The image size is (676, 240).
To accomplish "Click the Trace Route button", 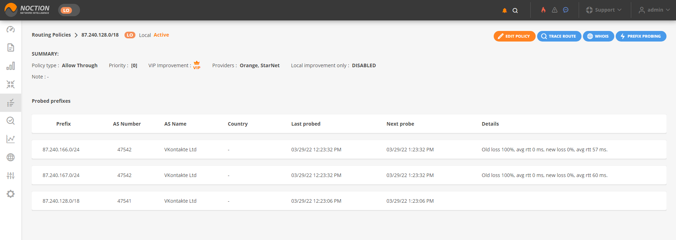I will coord(559,36).
